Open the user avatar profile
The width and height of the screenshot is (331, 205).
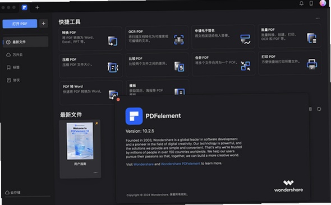click(x=323, y=3)
